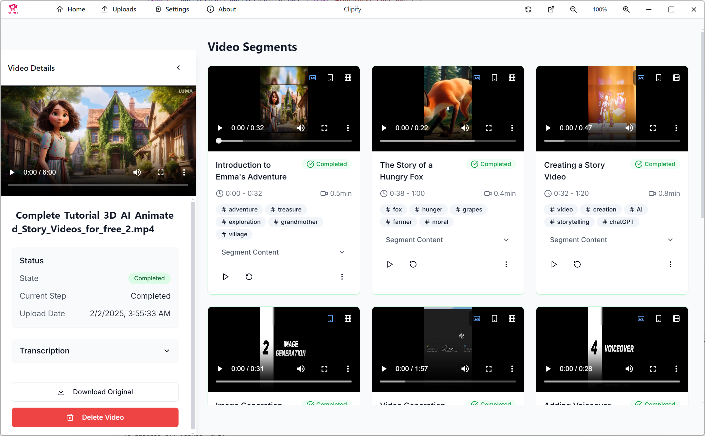The image size is (705, 436).
Task: Toggle portrait format on Hungry Fox segment
Action: pyautogui.click(x=494, y=78)
